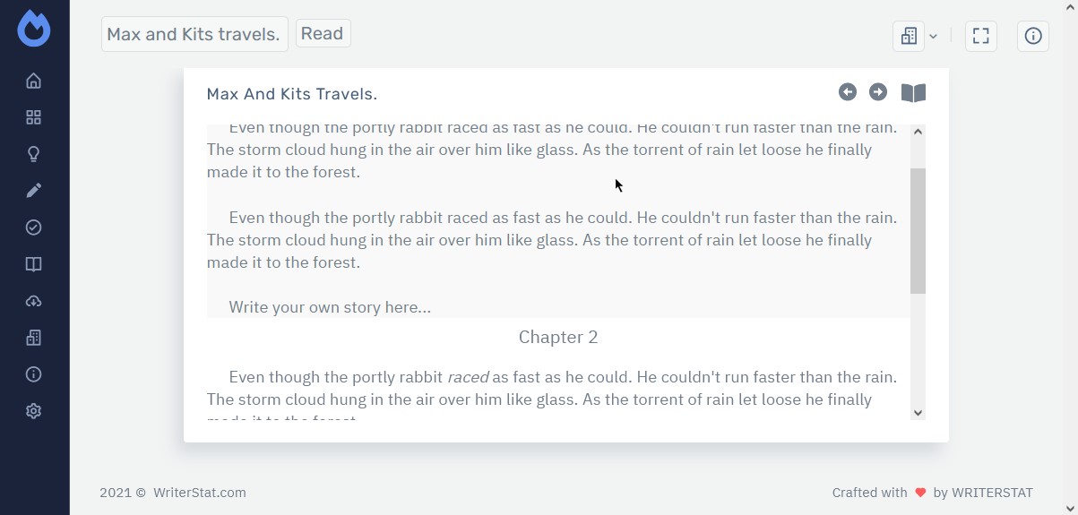The height and width of the screenshot is (515, 1078).
Task: Click the lightbulb ideas icon
Action: 34,154
